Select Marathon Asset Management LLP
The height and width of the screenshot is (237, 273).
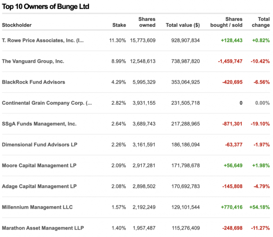coord(43,228)
